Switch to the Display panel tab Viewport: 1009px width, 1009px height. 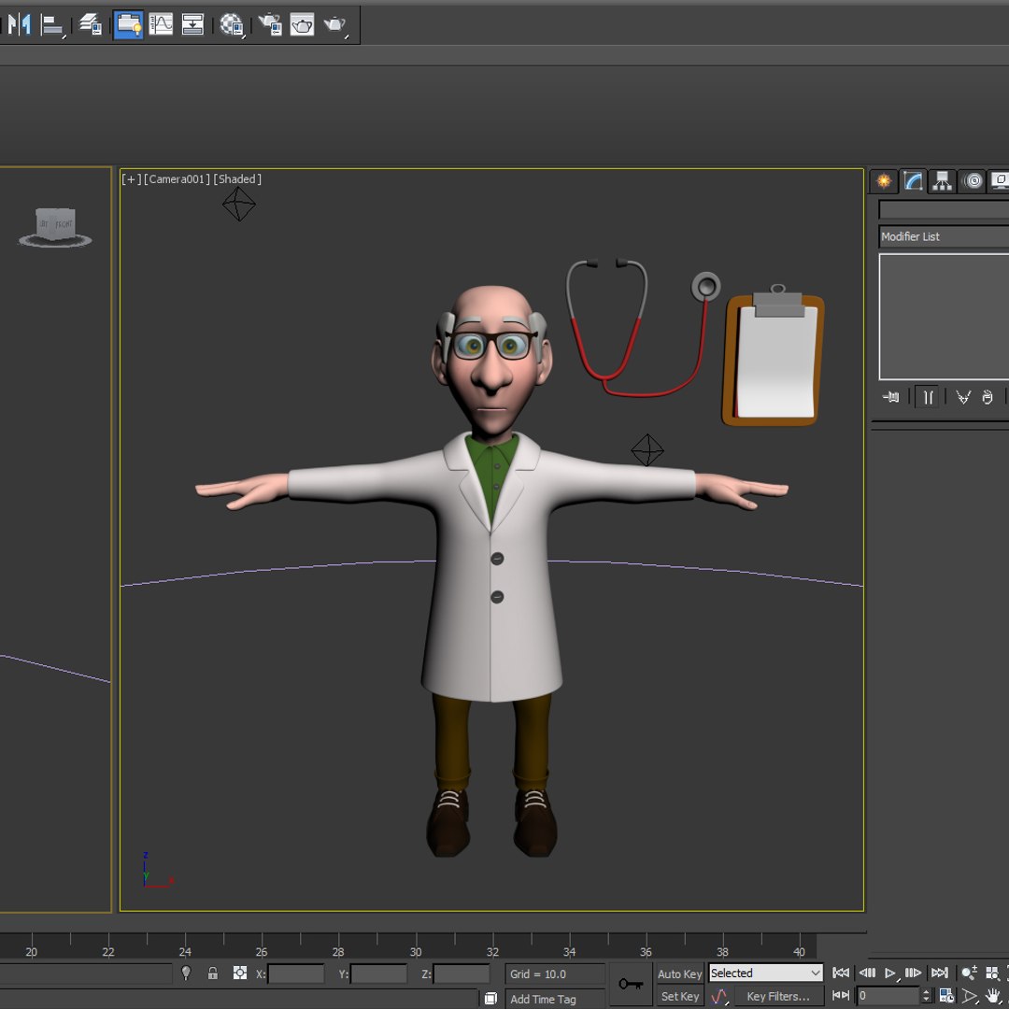point(1000,181)
